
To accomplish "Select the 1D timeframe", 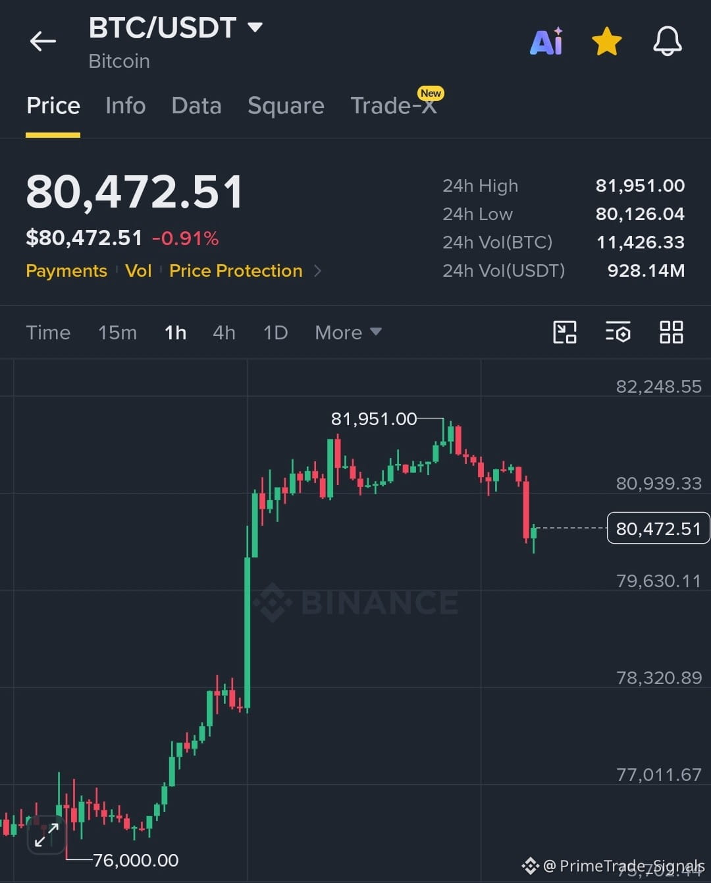I will pos(276,333).
